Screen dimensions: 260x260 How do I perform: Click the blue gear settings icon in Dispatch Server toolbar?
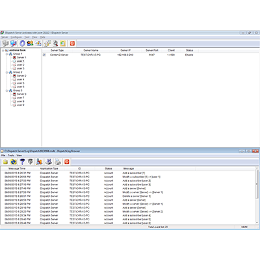click(22, 44)
